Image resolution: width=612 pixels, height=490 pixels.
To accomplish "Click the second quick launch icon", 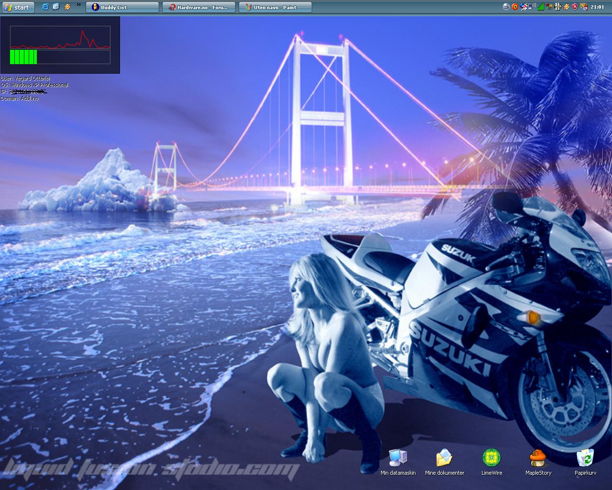I will click(x=56, y=7).
